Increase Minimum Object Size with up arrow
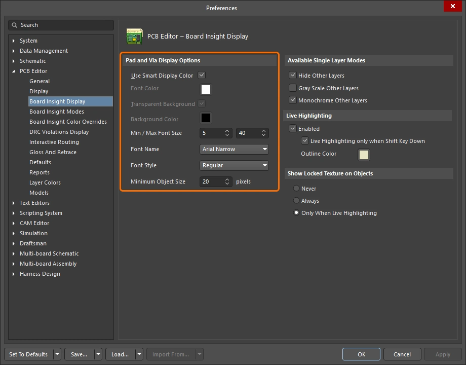This screenshot has height=365, width=466. click(227, 179)
